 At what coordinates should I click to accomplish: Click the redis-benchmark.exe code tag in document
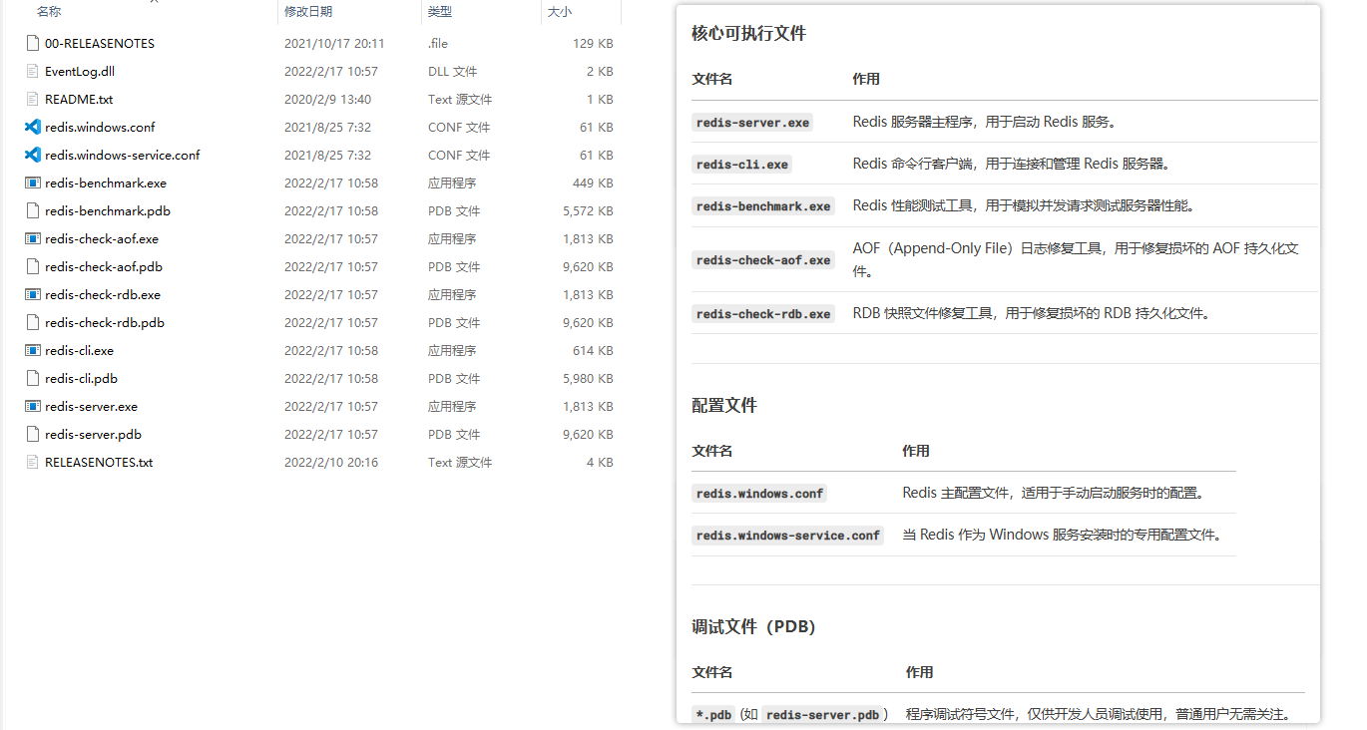763,205
